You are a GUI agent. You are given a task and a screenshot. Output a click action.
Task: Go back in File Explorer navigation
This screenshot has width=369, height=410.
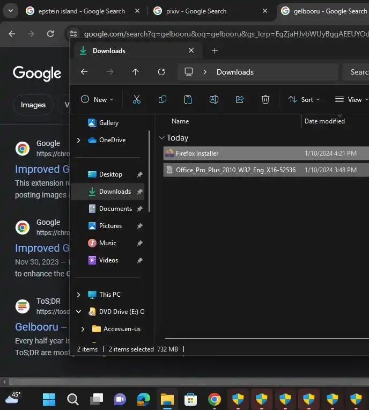[x=84, y=72]
